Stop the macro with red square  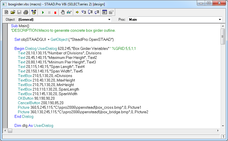[x=55, y=12]
